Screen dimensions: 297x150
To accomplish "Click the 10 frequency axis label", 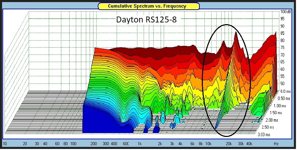I will pyautogui.click(x=5, y=144).
